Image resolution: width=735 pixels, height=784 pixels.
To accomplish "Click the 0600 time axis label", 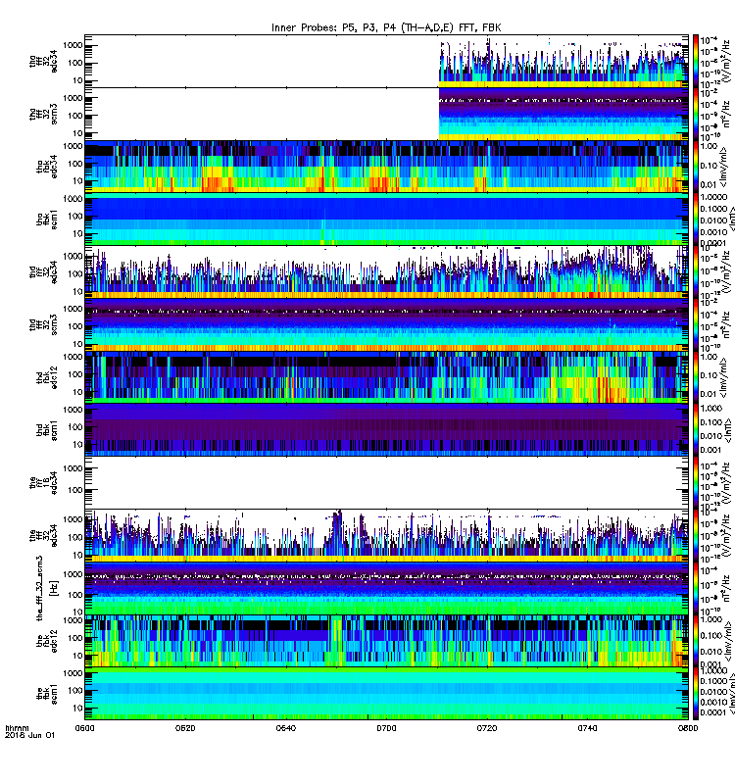I will point(85,728).
